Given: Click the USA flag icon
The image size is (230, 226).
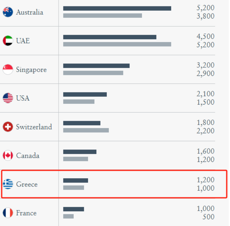Looking at the screenshot, I should pos(8,98).
